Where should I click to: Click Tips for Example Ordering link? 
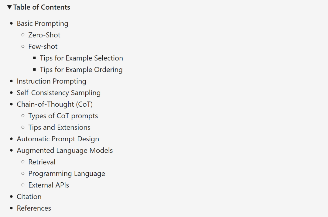[81, 69]
